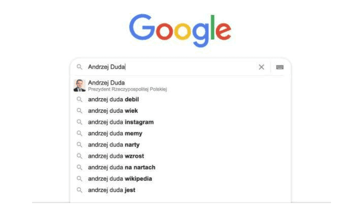Click the magnifier icon in search box
357x205 pixels.
tap(79, 67)
